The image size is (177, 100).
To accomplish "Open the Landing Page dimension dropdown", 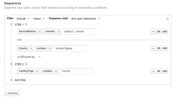I will [x=28, y=71].
